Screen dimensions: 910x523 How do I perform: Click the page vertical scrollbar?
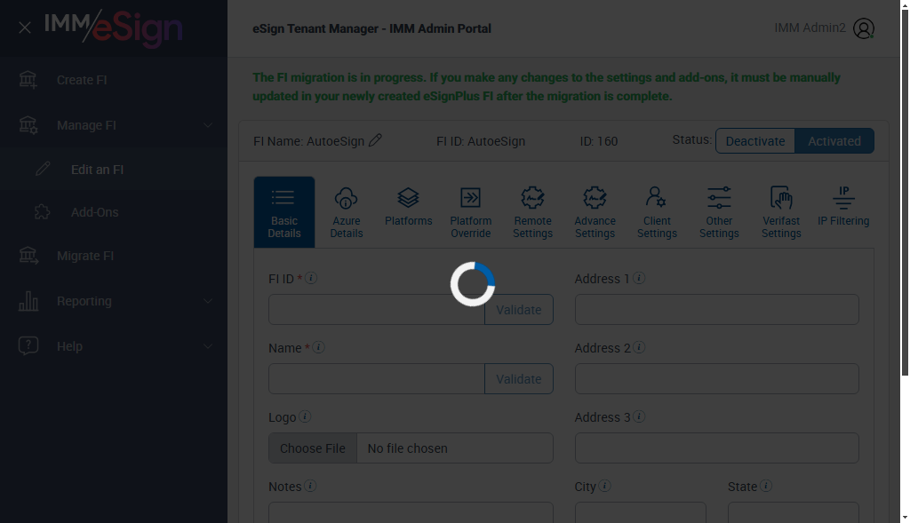[x=905, y=191]
